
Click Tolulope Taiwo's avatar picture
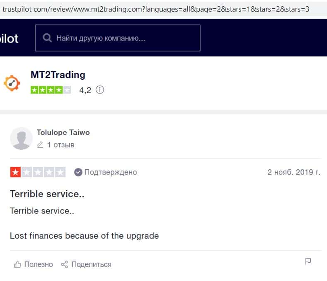point(21,138)
